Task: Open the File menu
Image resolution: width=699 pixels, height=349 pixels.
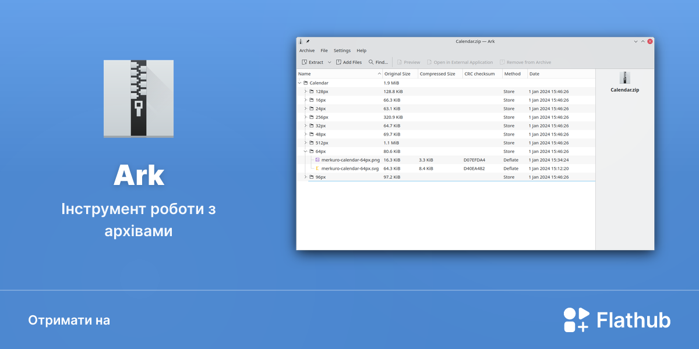Action: coord(324,51)
